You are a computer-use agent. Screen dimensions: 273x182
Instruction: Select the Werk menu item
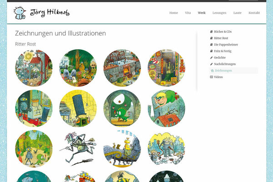pos(202,13)
